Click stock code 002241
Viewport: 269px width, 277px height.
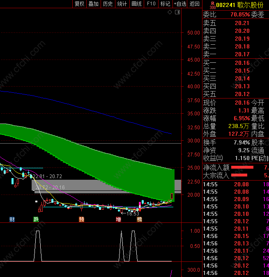225,5
